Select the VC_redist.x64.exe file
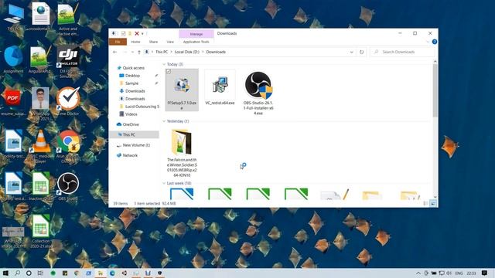Image resolution: width=495 pixels, height=278 pixels. pos(220,88)
